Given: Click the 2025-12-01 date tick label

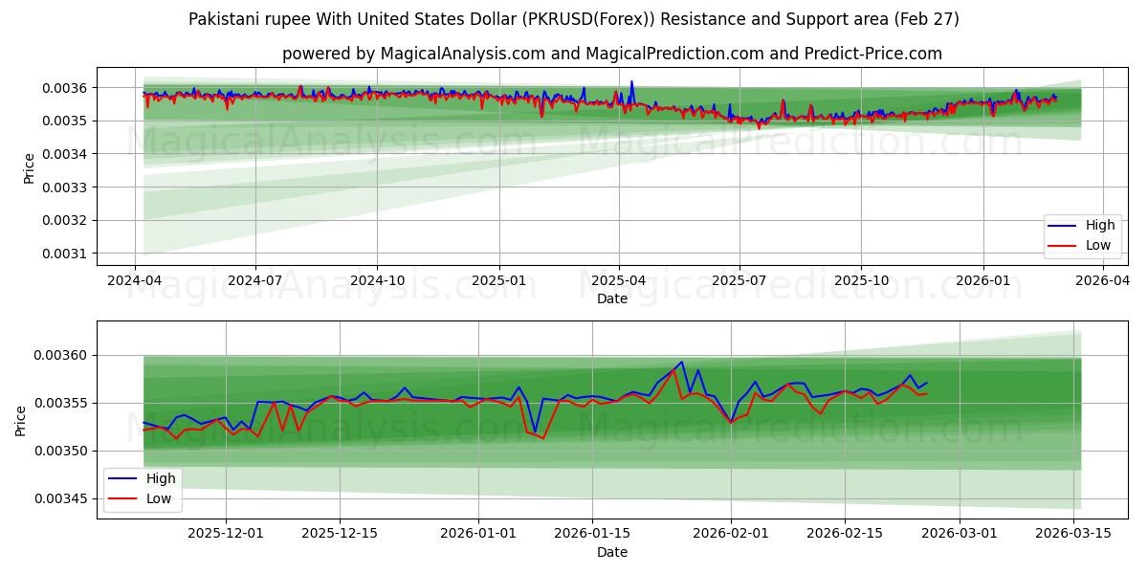Looking at the screenshot, I should 226,533.
